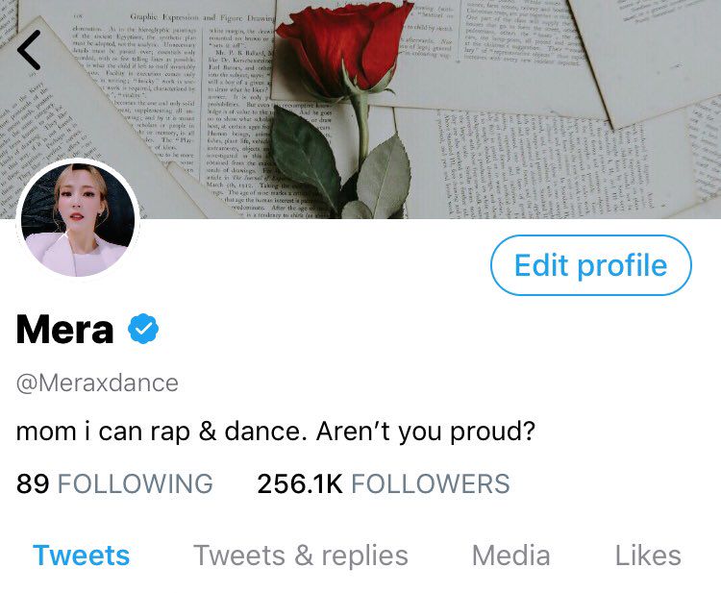Screen dimensions: 721x593
Task: Go to the Likes tab
Action: pos(648,556)
